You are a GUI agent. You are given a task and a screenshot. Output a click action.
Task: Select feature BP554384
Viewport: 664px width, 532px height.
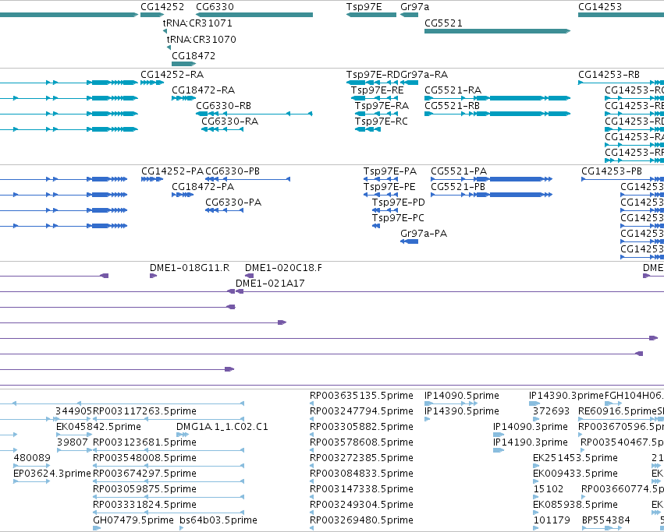pos(606,520)
